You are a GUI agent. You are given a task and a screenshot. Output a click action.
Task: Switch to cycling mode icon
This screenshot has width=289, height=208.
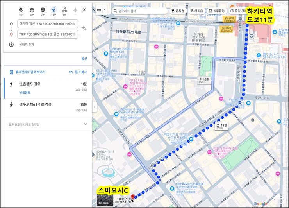pos(64,10)
